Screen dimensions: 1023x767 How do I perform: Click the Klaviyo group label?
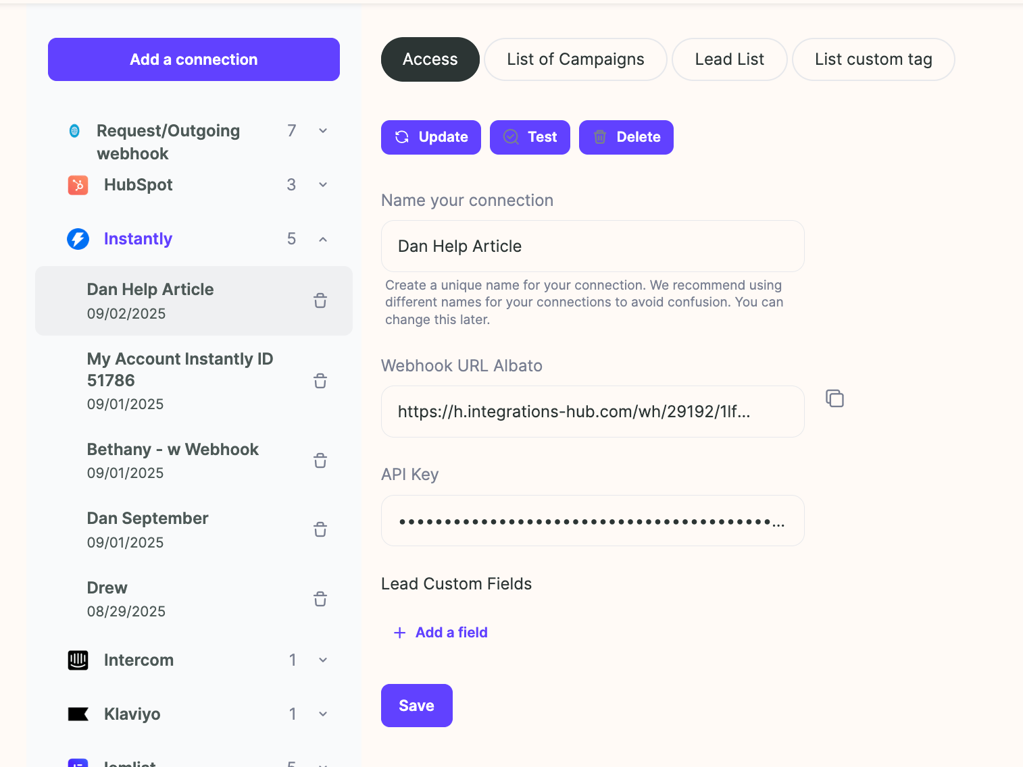(132, 714)
